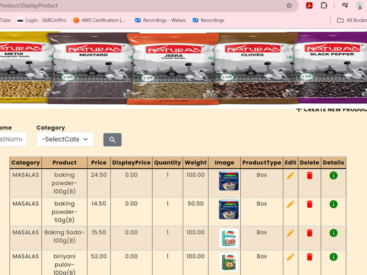View details of biriyani pulav-100g(B)
Viewport: 367px width, 275px height.
[x=333, y=257]
